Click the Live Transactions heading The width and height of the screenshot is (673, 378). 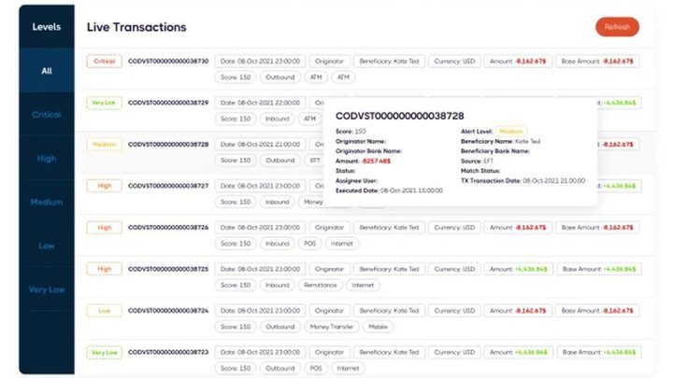click(x=136, y=27)
